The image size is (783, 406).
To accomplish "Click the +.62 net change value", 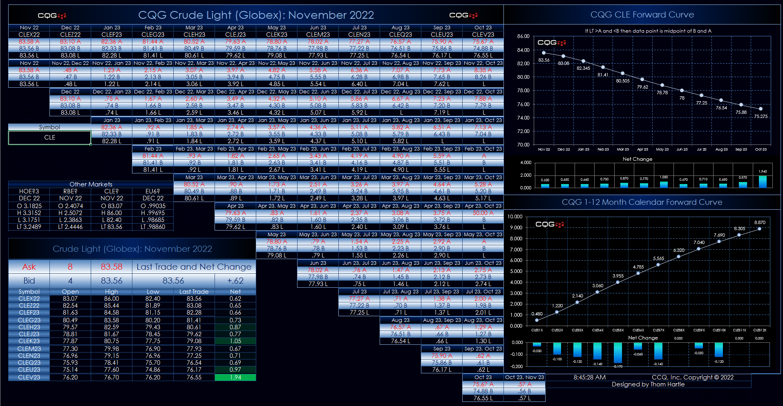I will pyautogui.click(x=235, y=281).
